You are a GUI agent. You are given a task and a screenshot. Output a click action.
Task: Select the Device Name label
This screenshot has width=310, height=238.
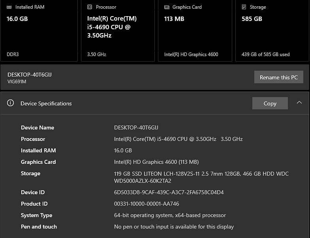(38, 127)
